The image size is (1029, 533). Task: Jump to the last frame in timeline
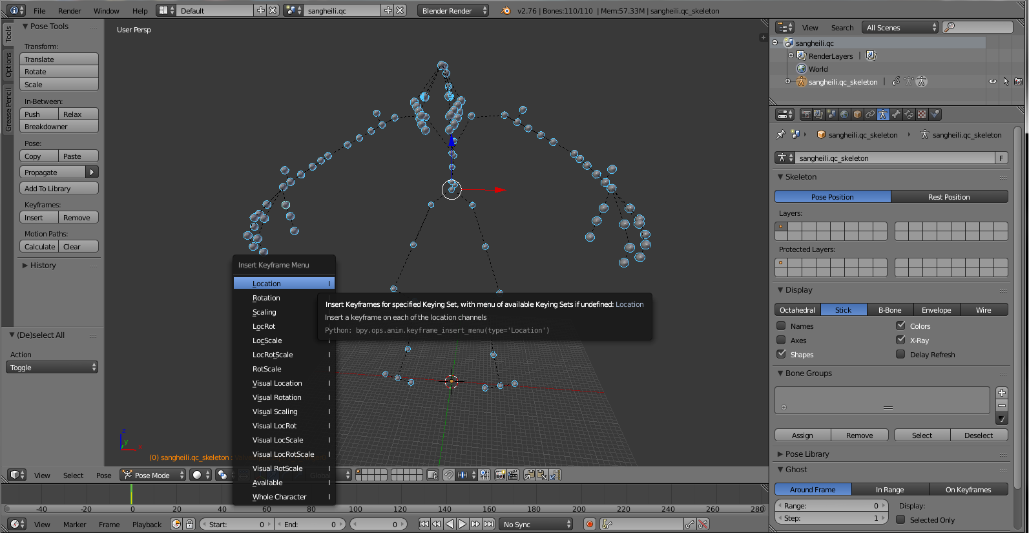click(489, 524)
